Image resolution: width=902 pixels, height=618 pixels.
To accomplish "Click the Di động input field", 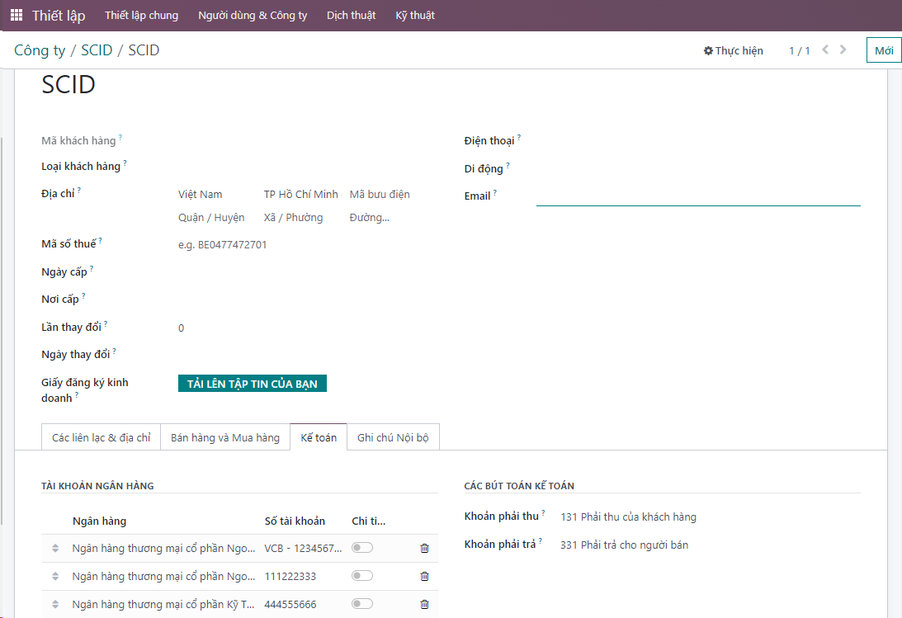I will pyautogui.click(x=698, y=168).
